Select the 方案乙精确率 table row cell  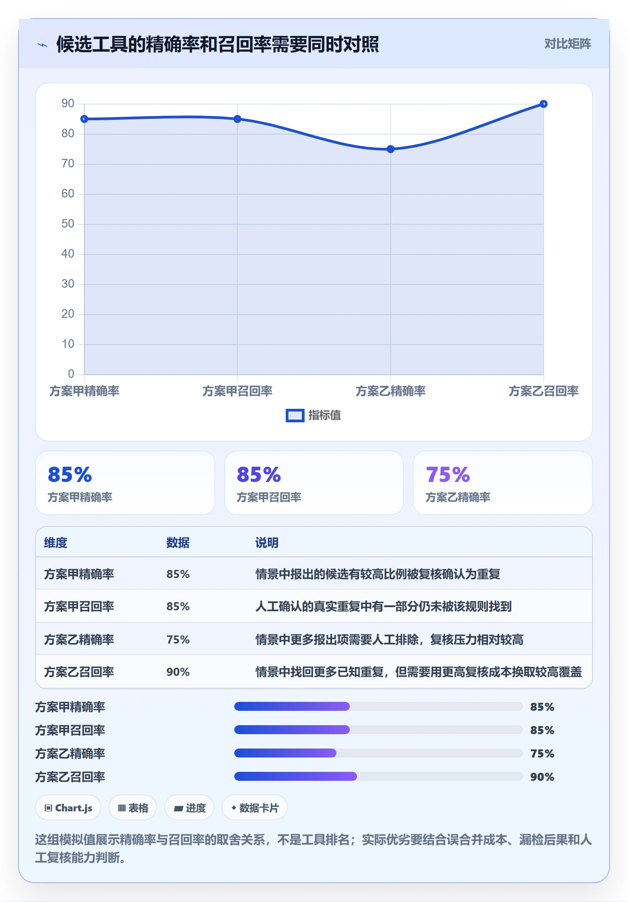79,639
